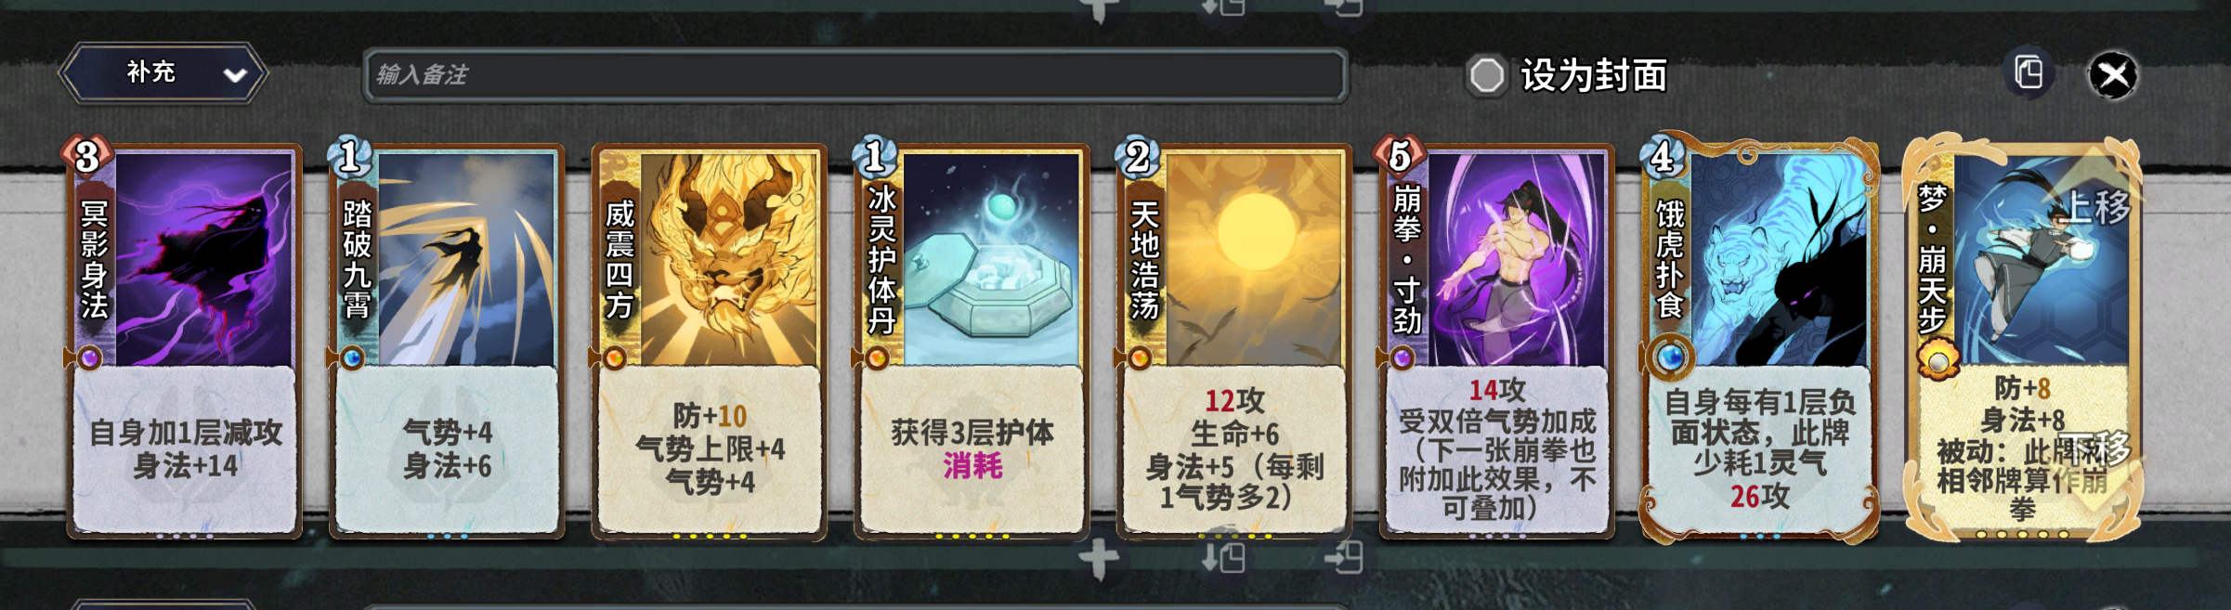The height and width of the screenshot is (610, 2231).
Task: Select the 冥影身法 card
Action: (184, 342)
